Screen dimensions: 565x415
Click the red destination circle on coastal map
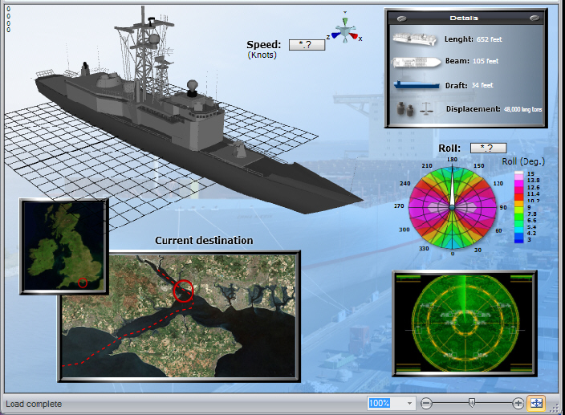point(183,291)
